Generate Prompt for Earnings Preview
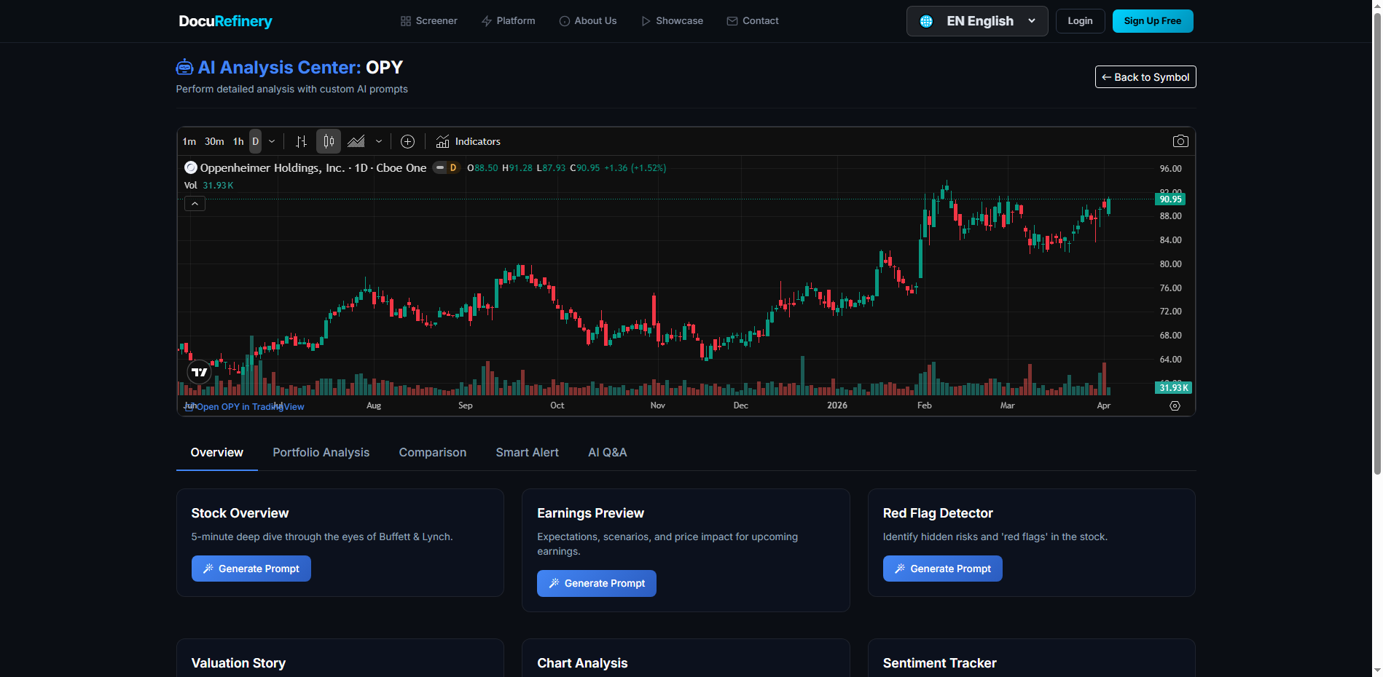1383x677 pixels. 597,583
